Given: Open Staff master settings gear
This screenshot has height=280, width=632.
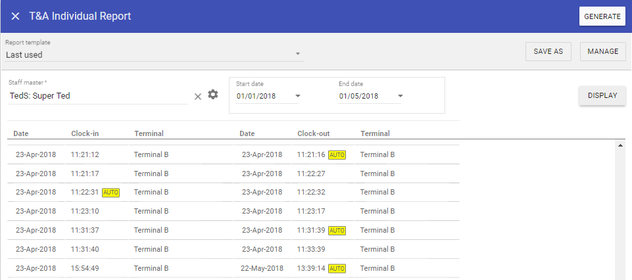Looking at the screenshot, I should point(212,95).
